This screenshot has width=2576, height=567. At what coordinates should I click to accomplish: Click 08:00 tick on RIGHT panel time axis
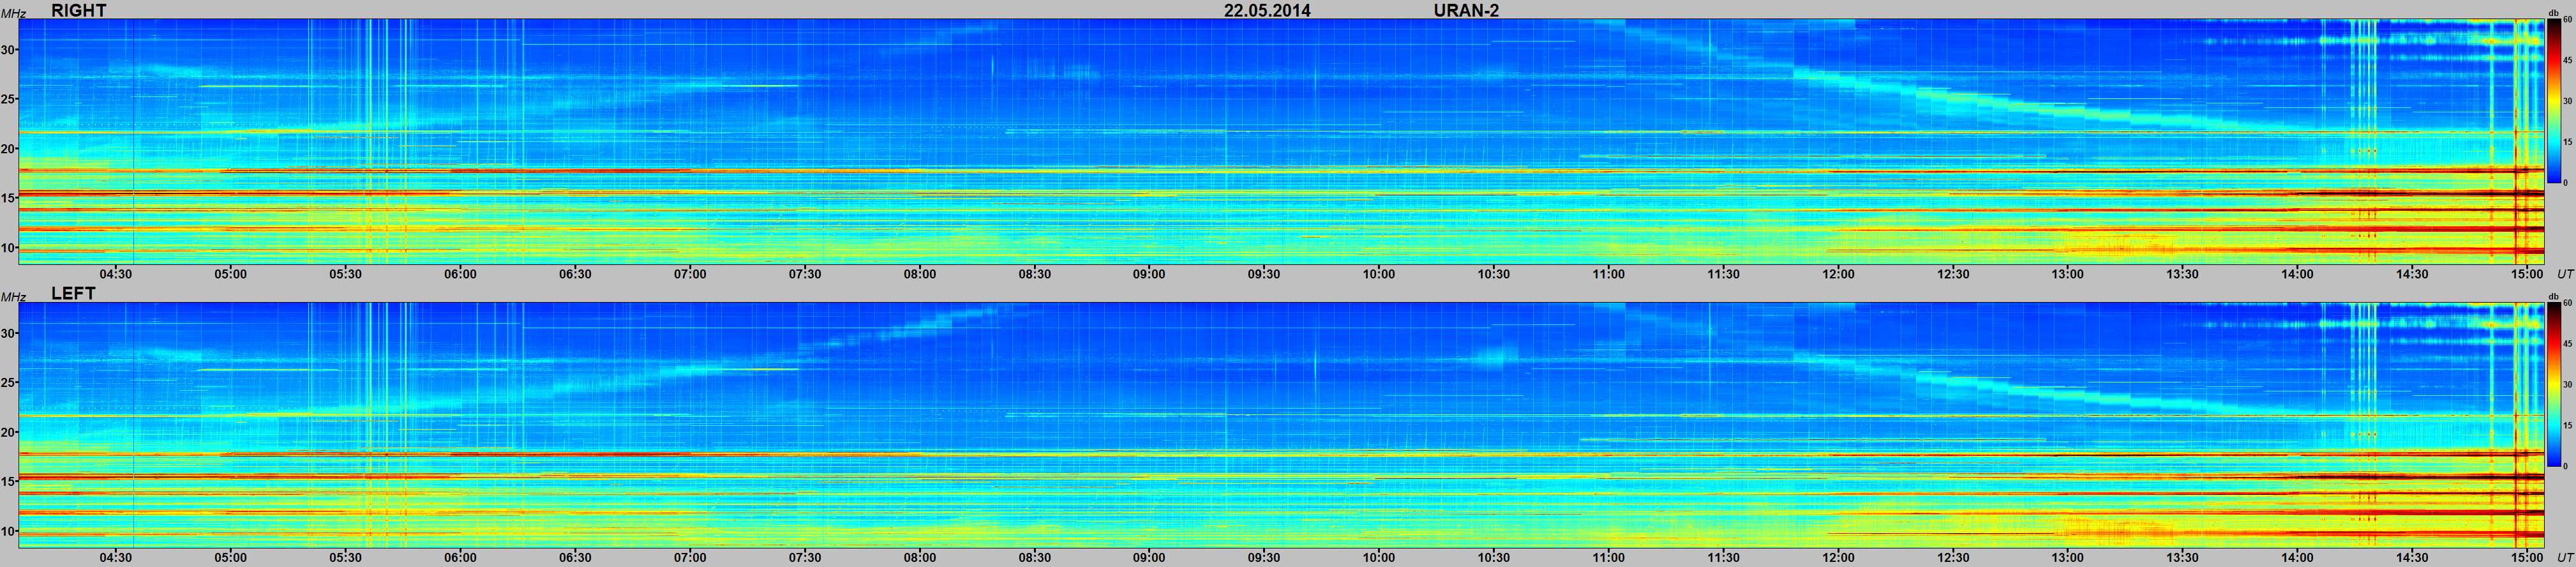click(920, 274)
